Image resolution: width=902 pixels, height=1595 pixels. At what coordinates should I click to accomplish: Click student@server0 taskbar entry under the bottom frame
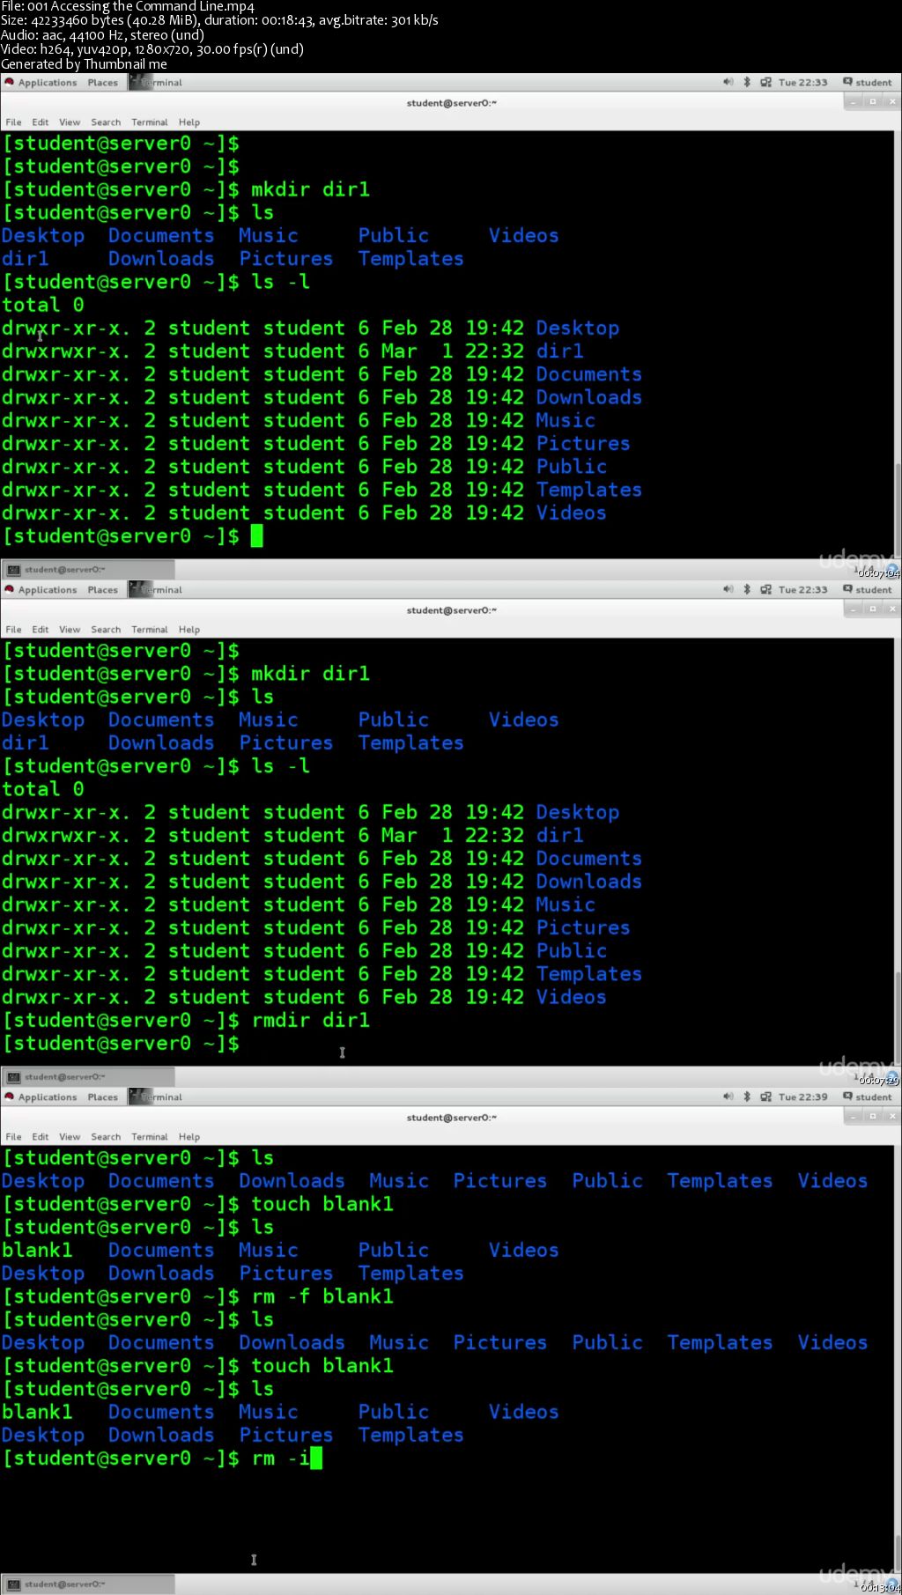88,1584
